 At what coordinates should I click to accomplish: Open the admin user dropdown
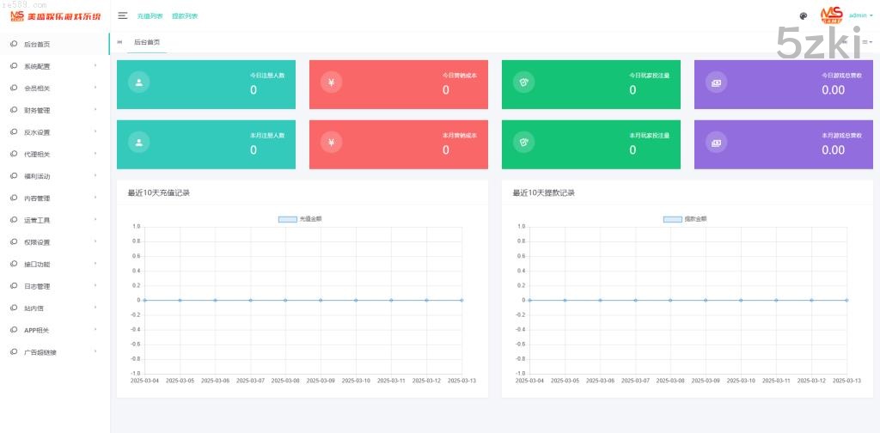(860, 15)
